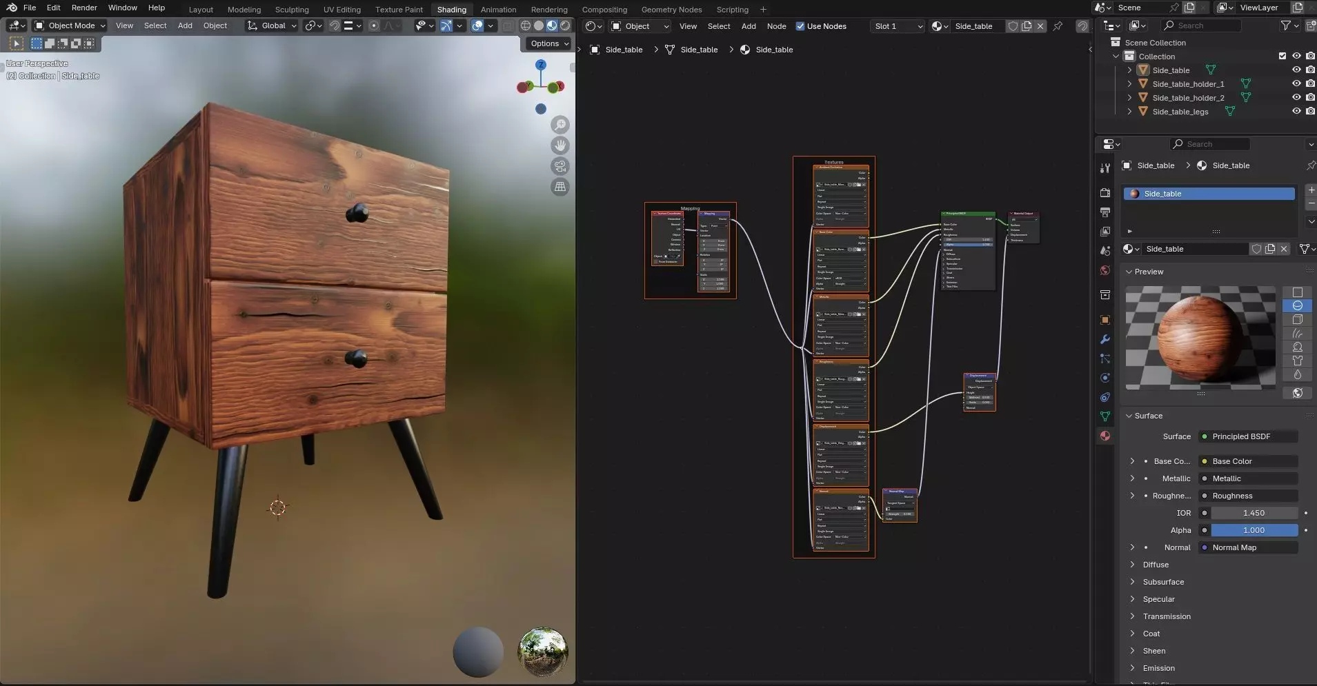The image size is (1317, 686).
Task: Expand the Subsurface section
Action: 1163,582
